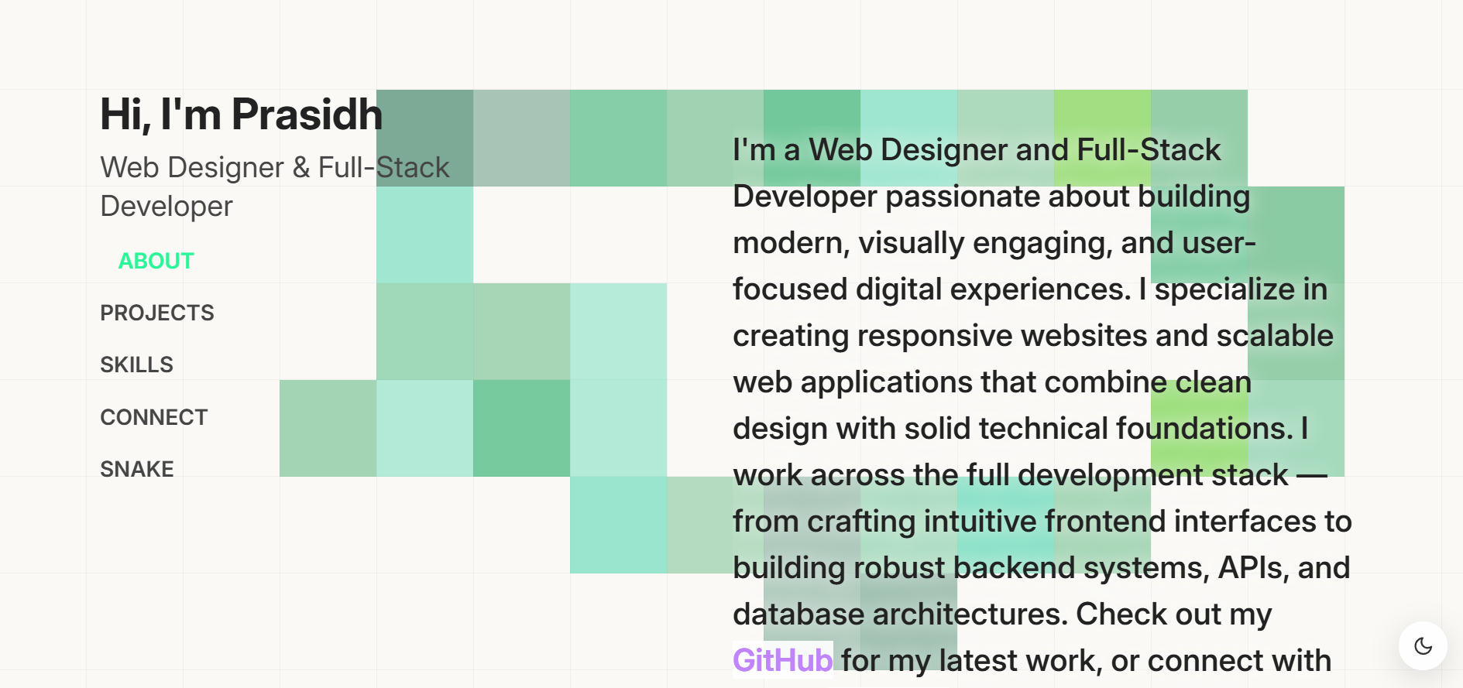Click the darkest green square at the grid's top-left

424,139
